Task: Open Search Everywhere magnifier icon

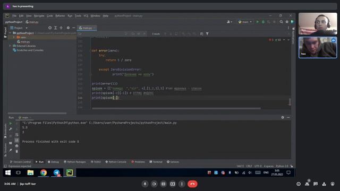Action: (281, 22)
